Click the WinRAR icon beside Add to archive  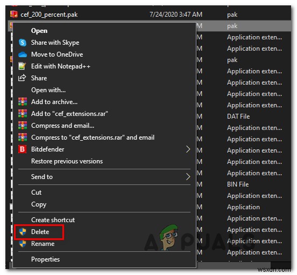(23, 102)
